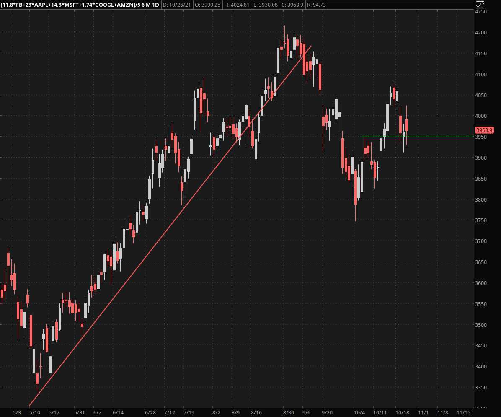Click the 3750 price axis label
The height and width of the screenshot is (417, 501).
tap(480, 220)
